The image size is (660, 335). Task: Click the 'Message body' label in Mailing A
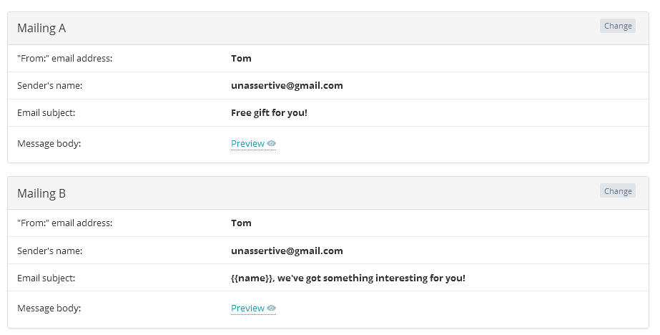pyautogui.click(x=49, y=144)
